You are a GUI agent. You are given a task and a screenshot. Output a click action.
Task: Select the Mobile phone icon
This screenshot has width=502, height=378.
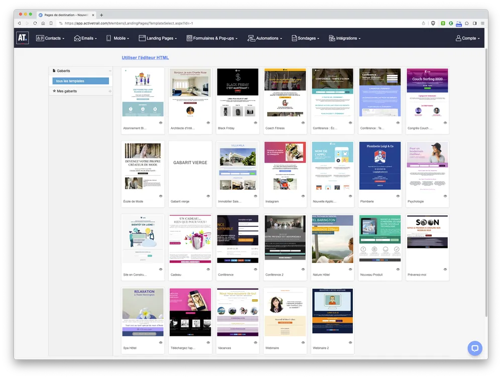click(x=108, y=38)
